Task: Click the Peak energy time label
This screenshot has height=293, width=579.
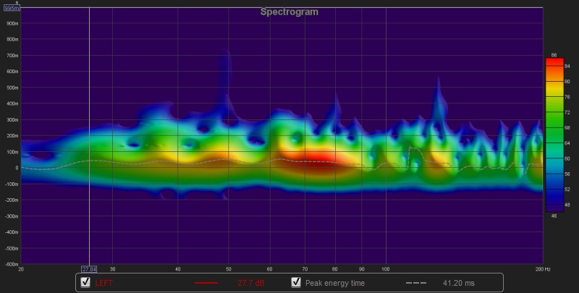Action: (x=334, y=283)
